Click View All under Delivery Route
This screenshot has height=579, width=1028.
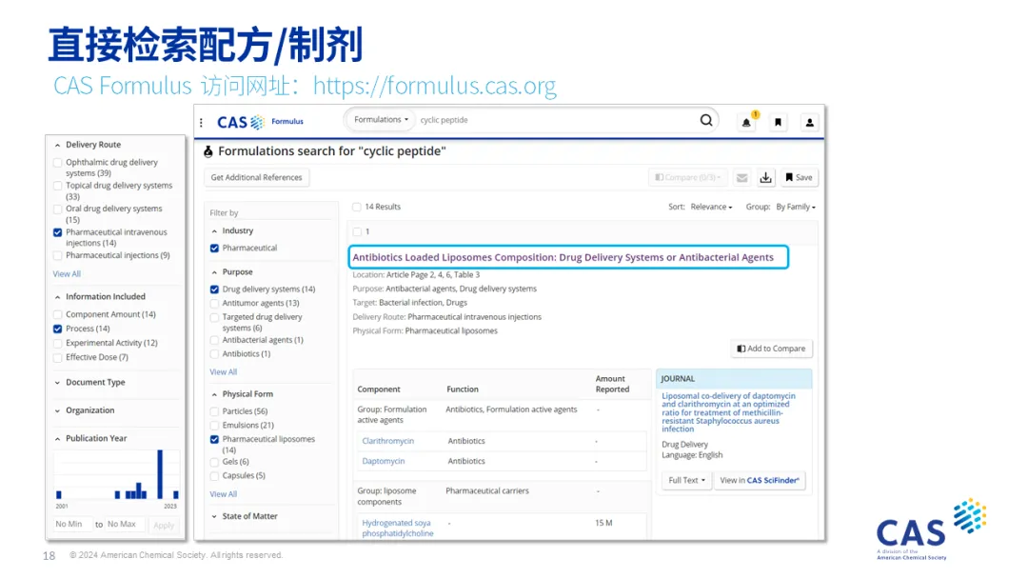(67, 274)
